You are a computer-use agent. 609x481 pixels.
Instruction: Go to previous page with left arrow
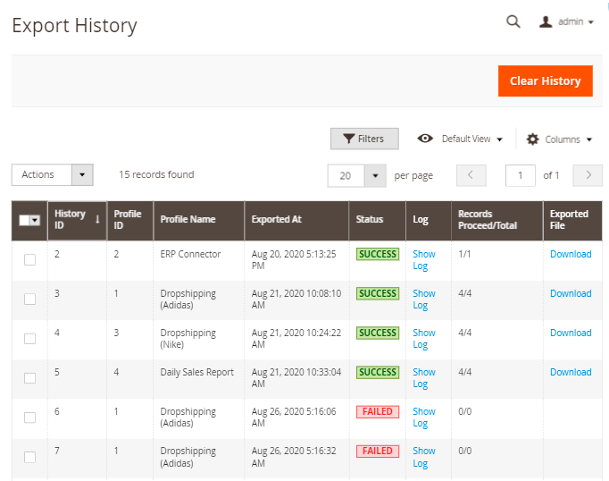click(471, 175)
